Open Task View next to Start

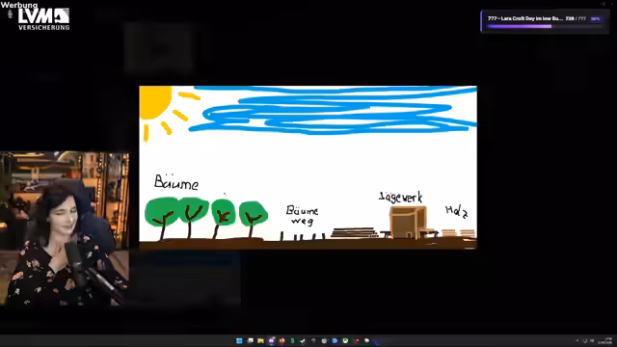pyautogui.click(x=250, y=340)
